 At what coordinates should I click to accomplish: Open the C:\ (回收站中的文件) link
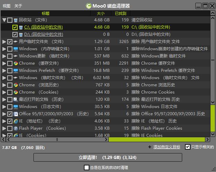coord(43,27)
